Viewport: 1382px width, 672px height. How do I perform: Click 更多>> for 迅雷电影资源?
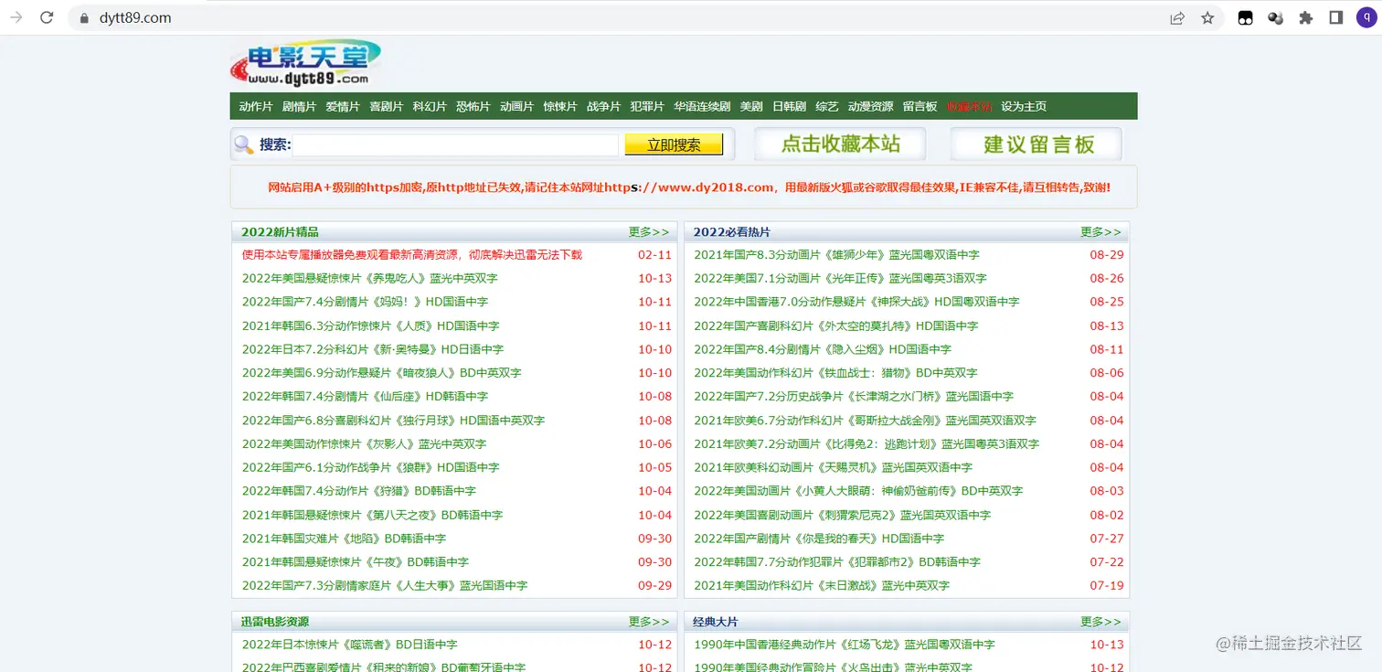649,622
